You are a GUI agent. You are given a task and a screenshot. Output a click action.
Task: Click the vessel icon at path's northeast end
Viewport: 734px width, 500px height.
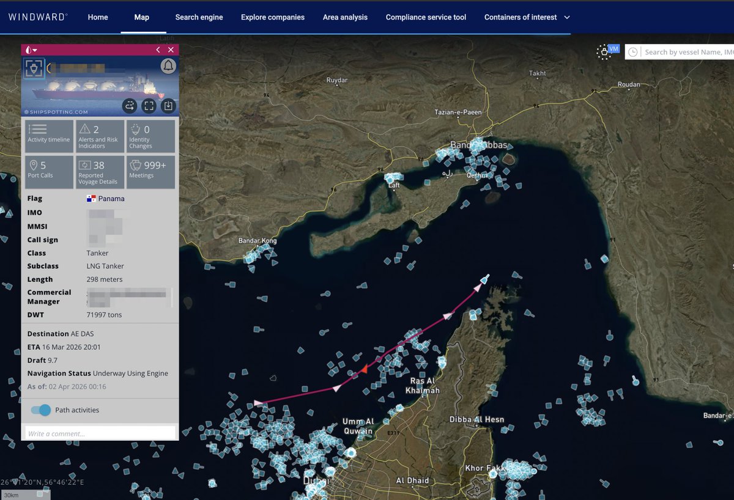[x=484, y=279]
